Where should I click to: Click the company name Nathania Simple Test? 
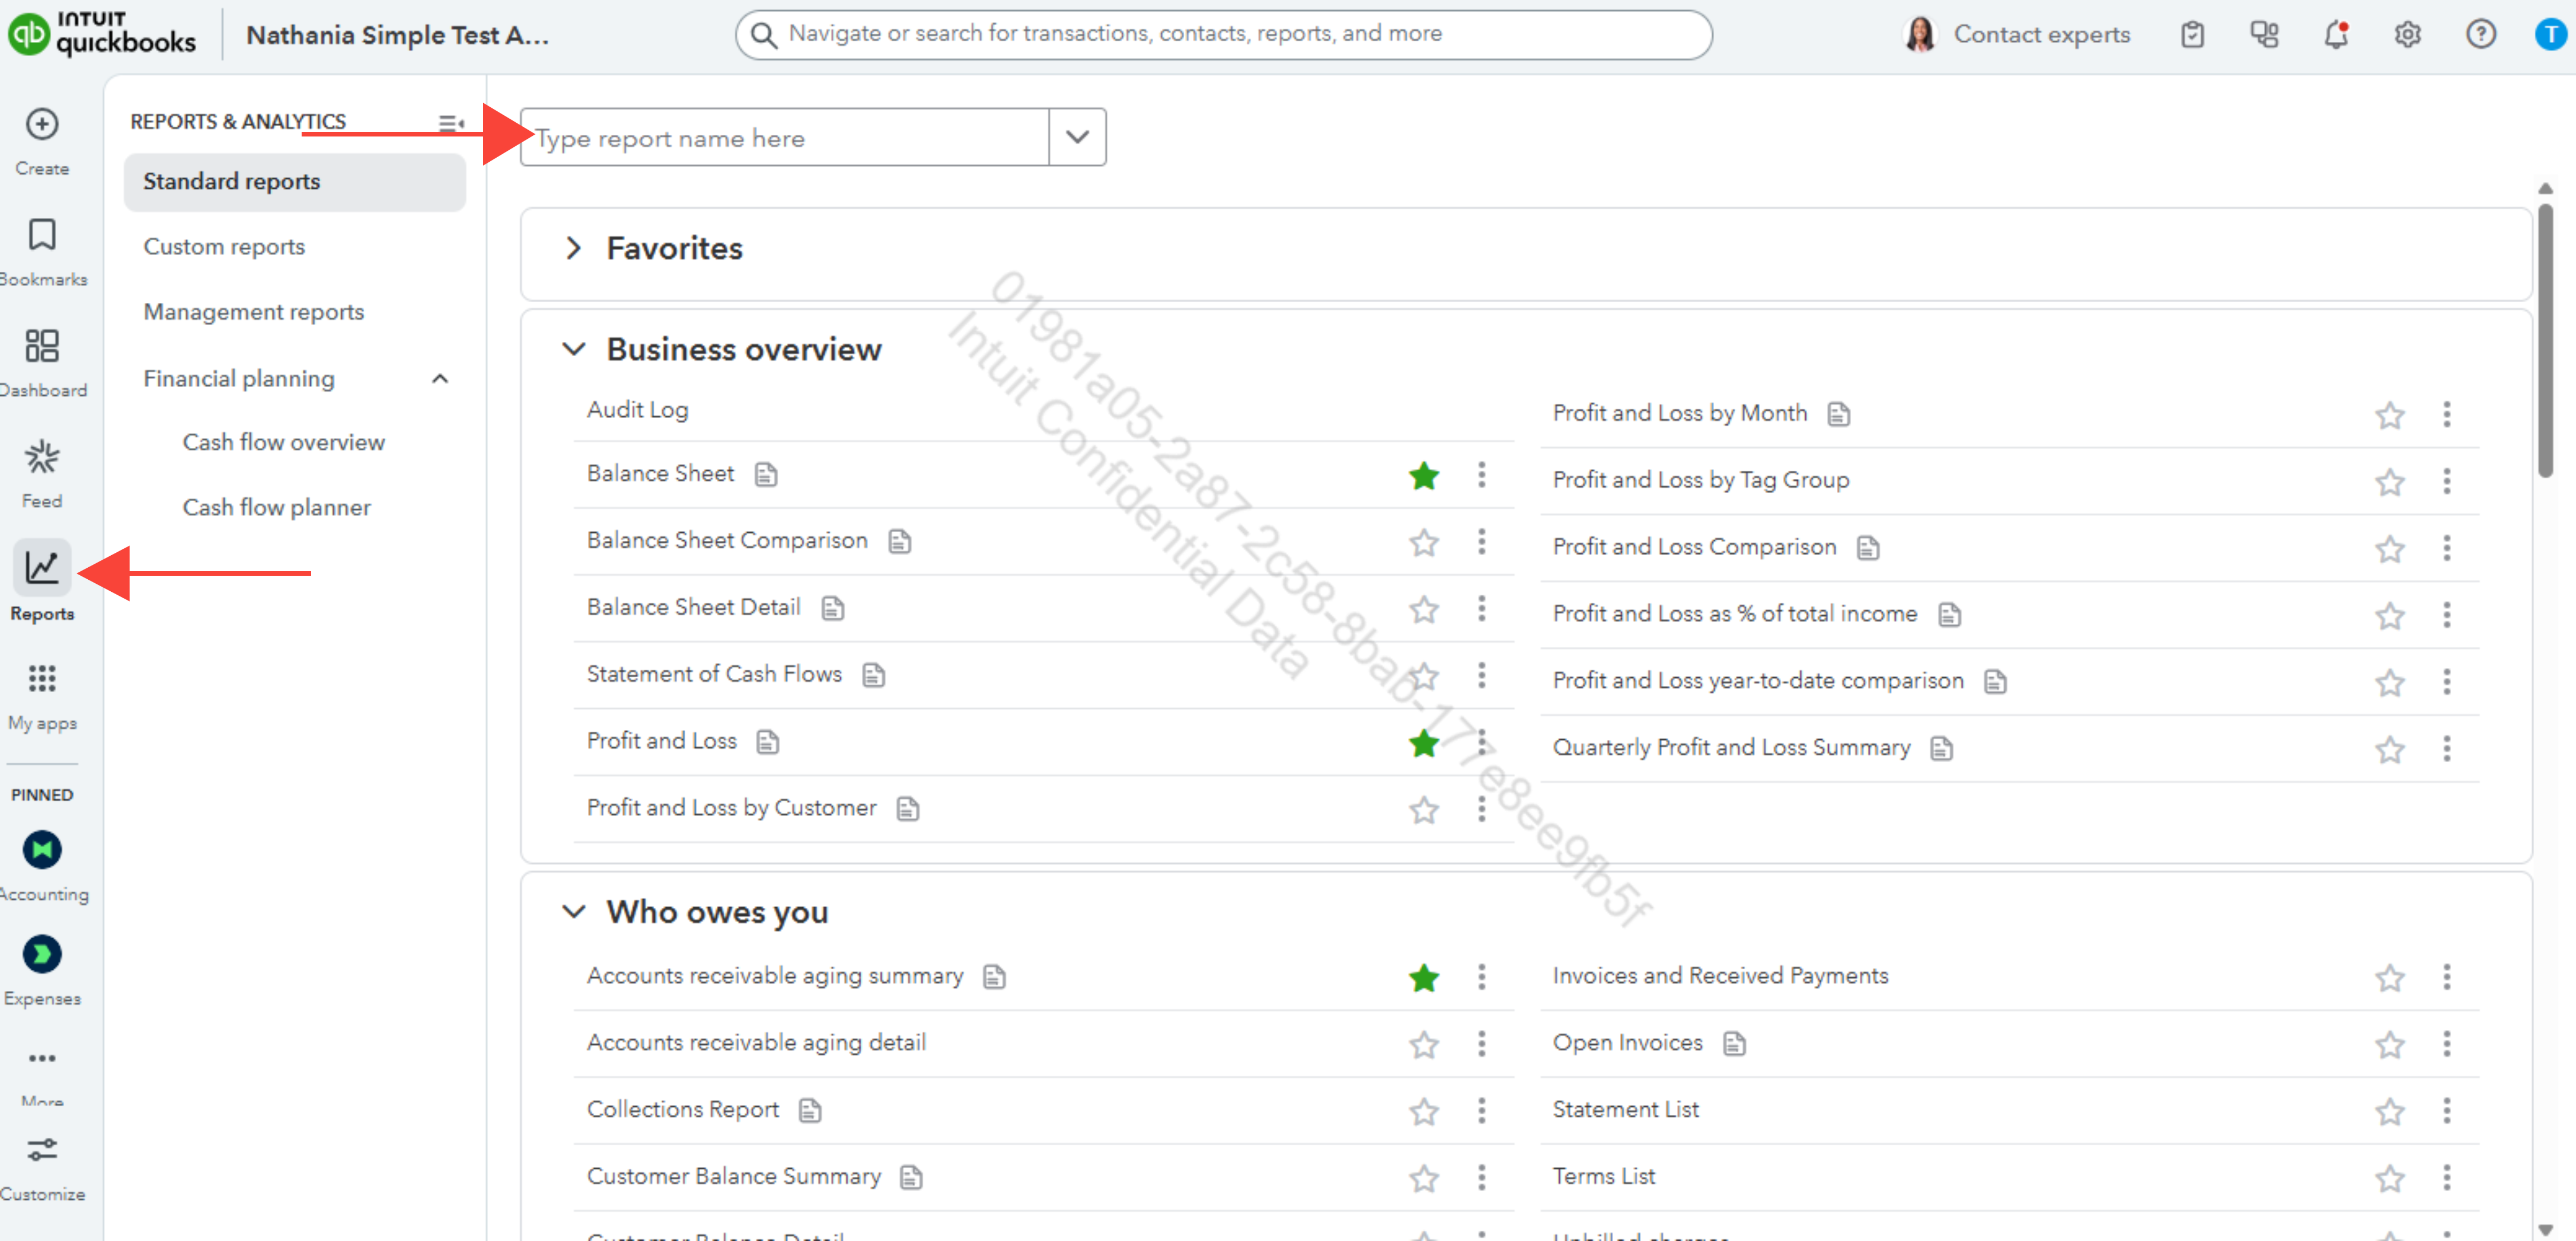pyautogui.click(x=398, y=35)
